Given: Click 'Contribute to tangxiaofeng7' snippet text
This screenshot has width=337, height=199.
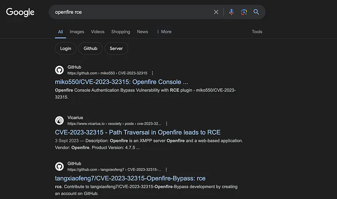Looking at the screenshot, I should click(146, 190).
